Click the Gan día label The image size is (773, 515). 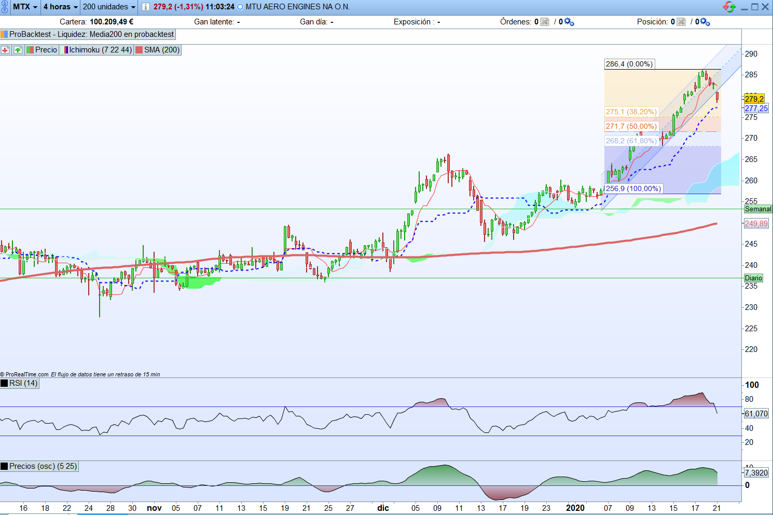(314, 22)
